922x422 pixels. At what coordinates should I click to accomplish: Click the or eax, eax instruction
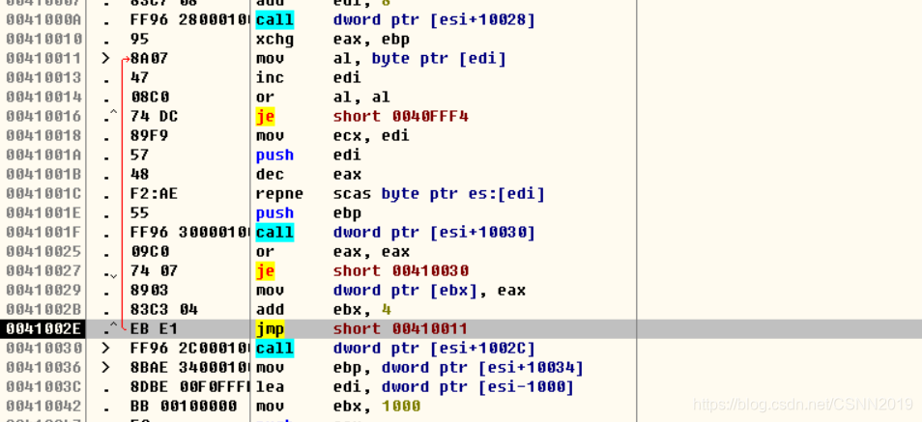pyautogui.click(x=332, y=251)
